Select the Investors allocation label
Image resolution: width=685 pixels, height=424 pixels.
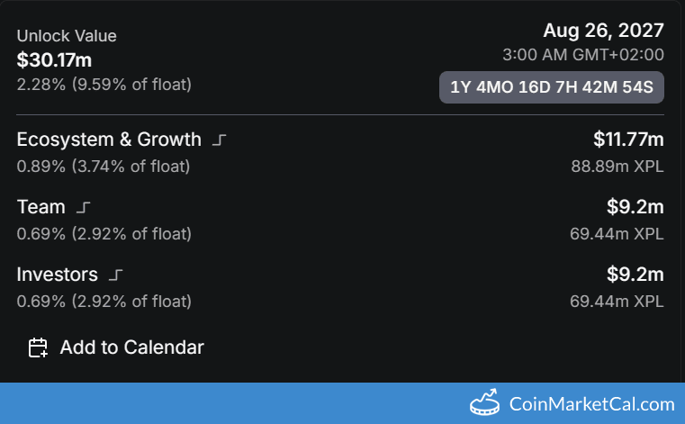pos(58,275)
